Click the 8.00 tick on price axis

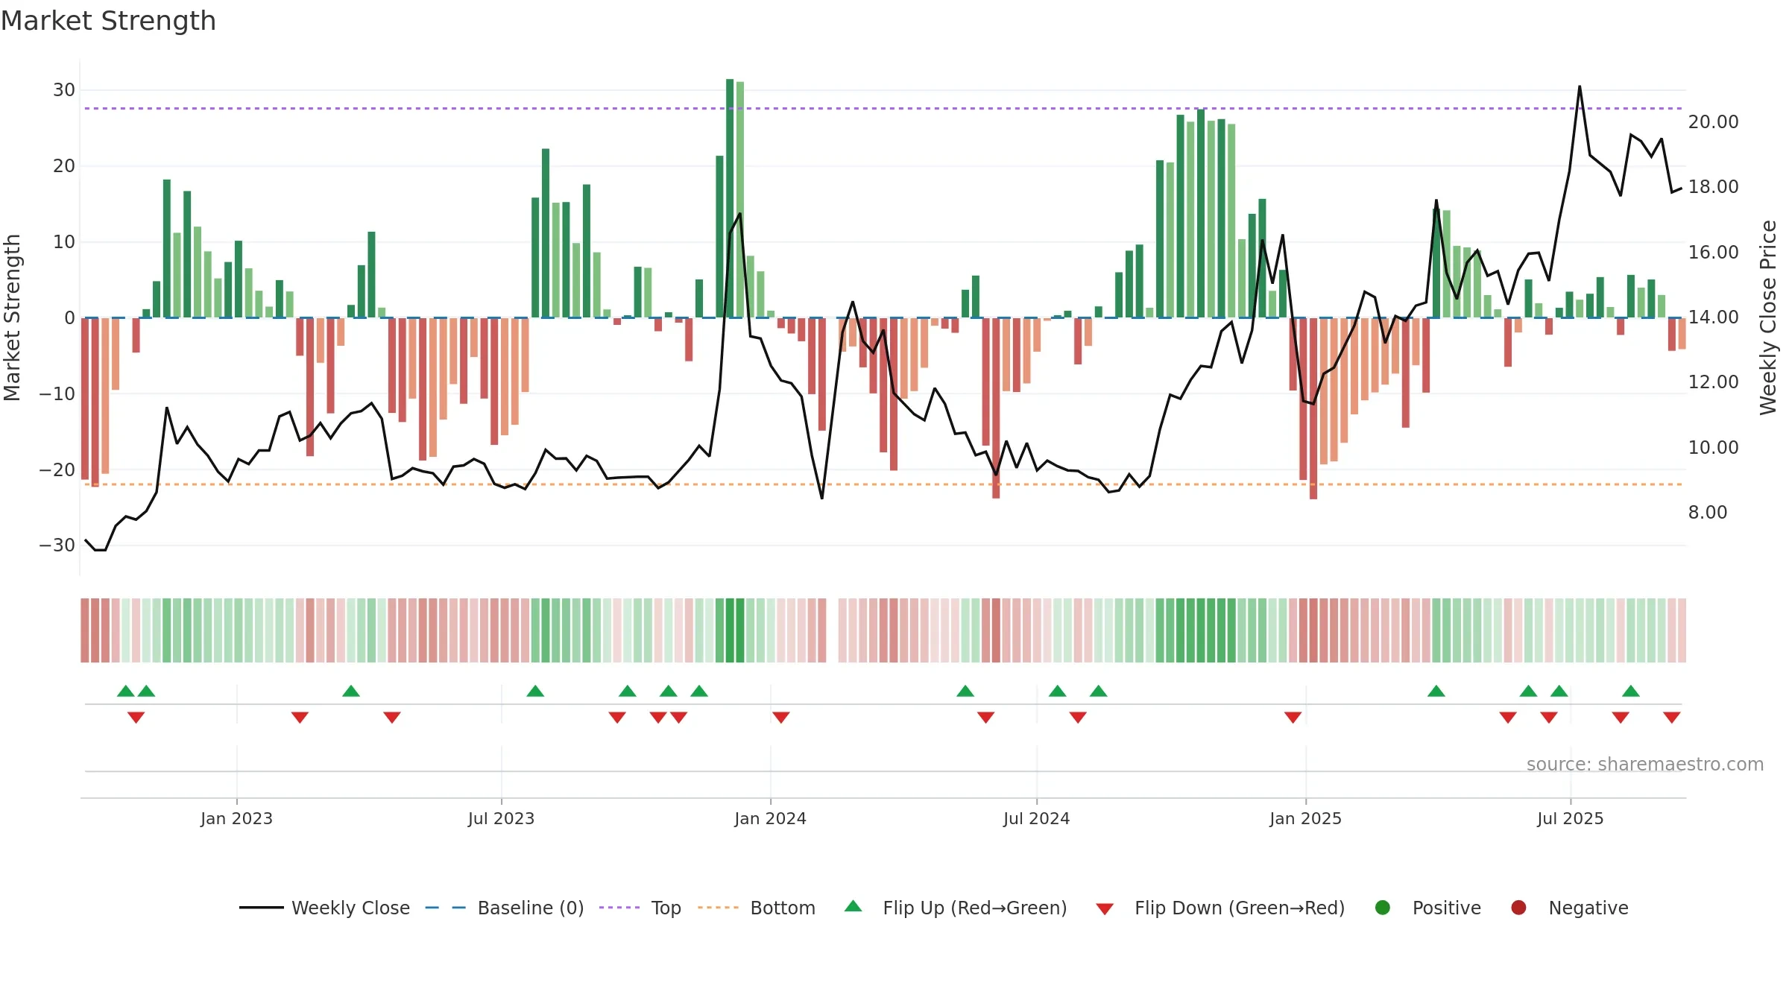tap(1707, 513)
